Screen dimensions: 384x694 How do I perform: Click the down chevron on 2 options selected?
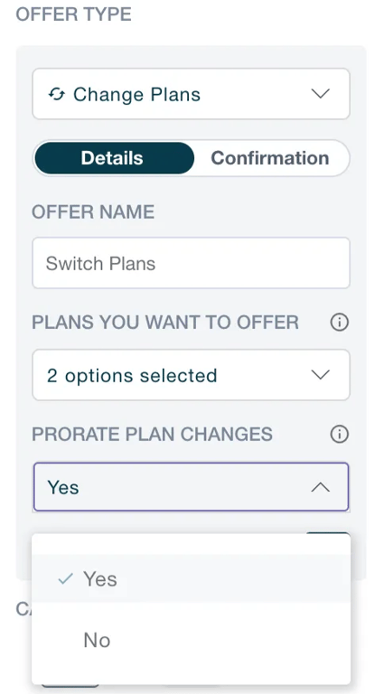(x=320, y=375)
